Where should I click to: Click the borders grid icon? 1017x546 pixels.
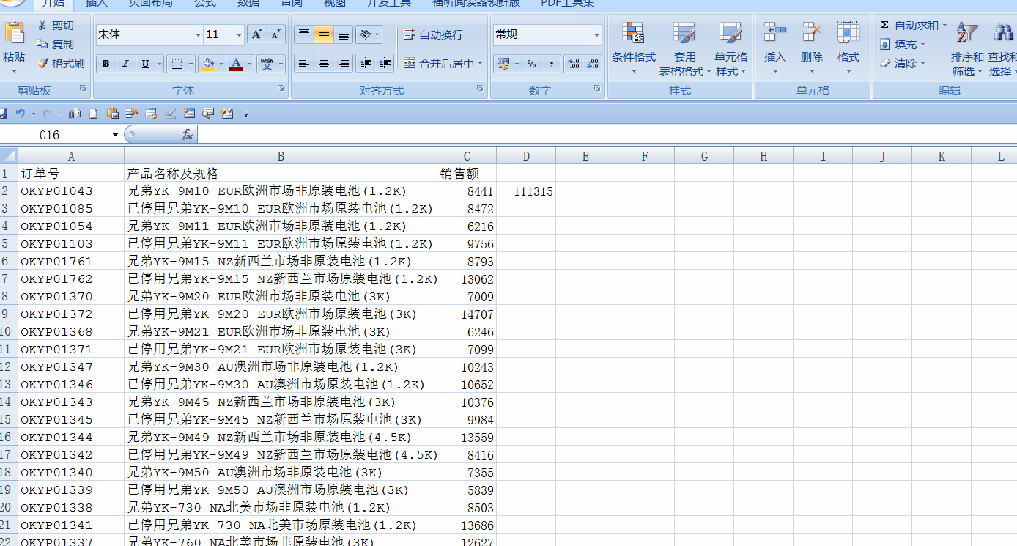(177, 64)
